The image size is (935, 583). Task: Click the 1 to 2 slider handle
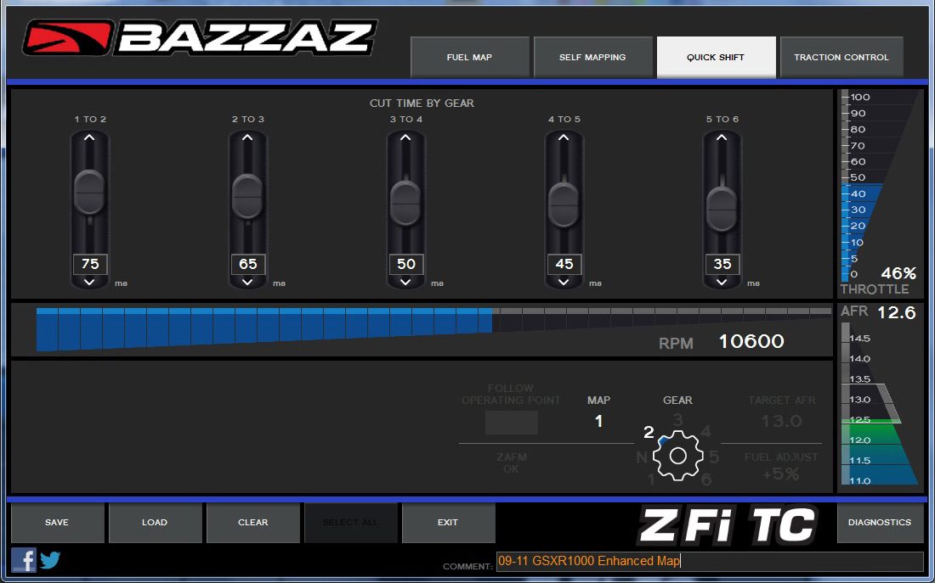pos(89,193)
